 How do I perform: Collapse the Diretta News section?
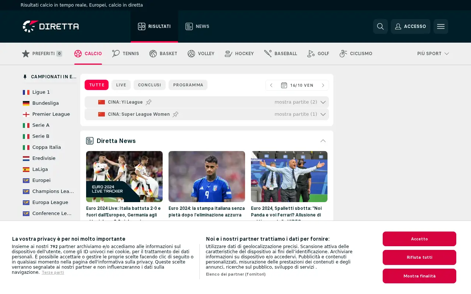click(323, 141)
